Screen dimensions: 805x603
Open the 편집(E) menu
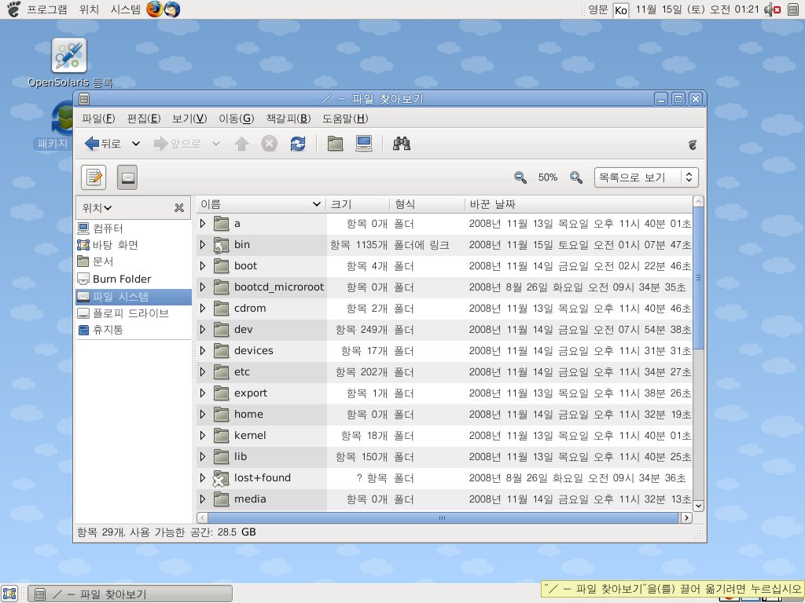point(144,119)
